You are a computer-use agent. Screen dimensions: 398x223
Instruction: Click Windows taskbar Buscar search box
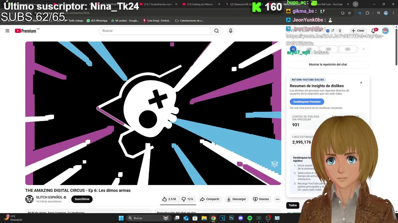pyautogui.click(x=149, y=218)
